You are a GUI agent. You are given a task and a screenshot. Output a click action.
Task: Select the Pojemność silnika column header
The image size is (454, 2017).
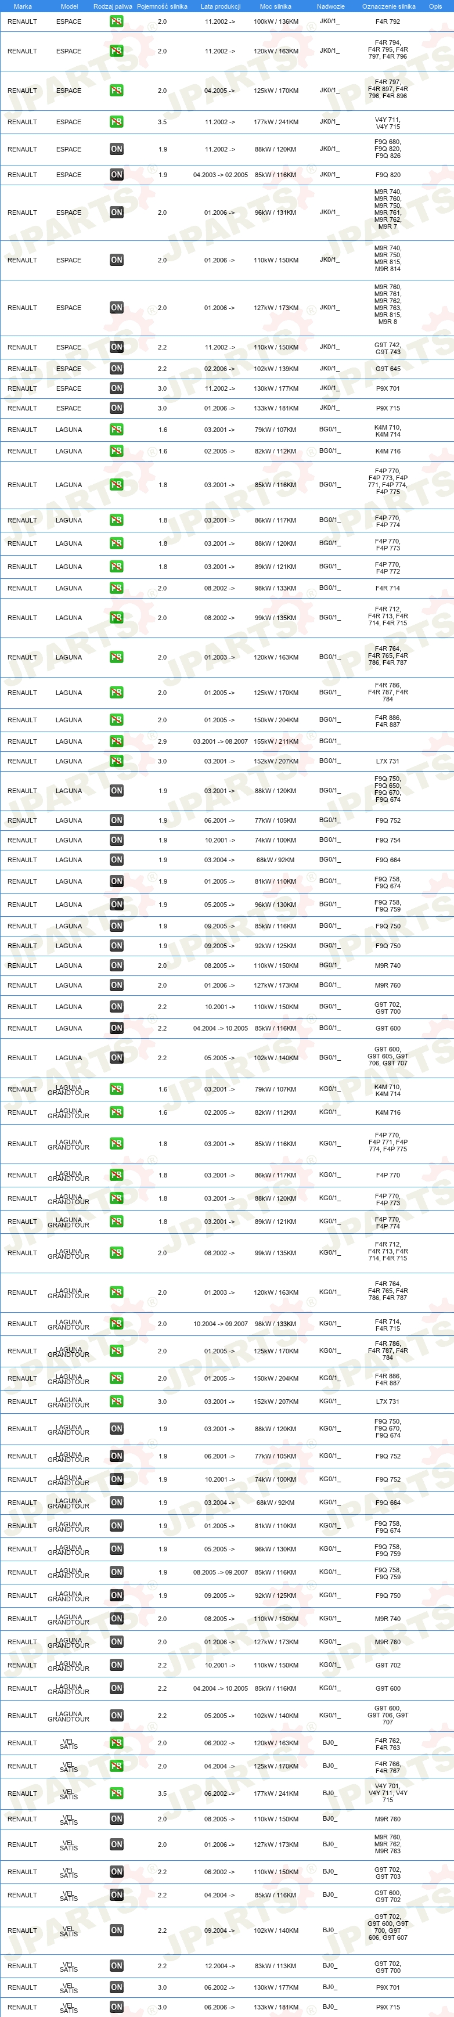click(x=162, y=6)
